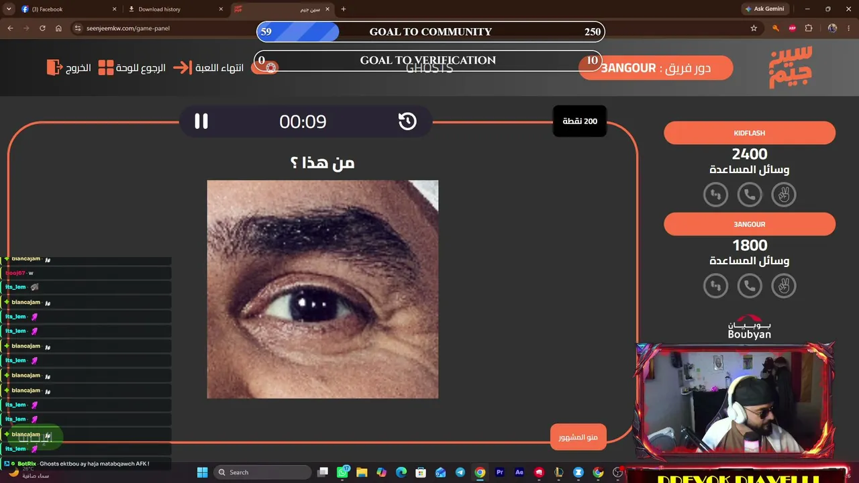Open the 3ANGOUR team name pill

[x=750, y=224]
